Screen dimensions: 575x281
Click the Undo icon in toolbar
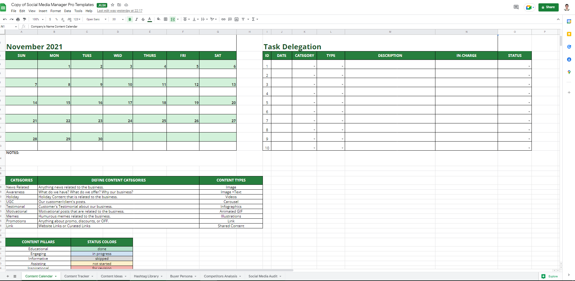click(5, 19)
